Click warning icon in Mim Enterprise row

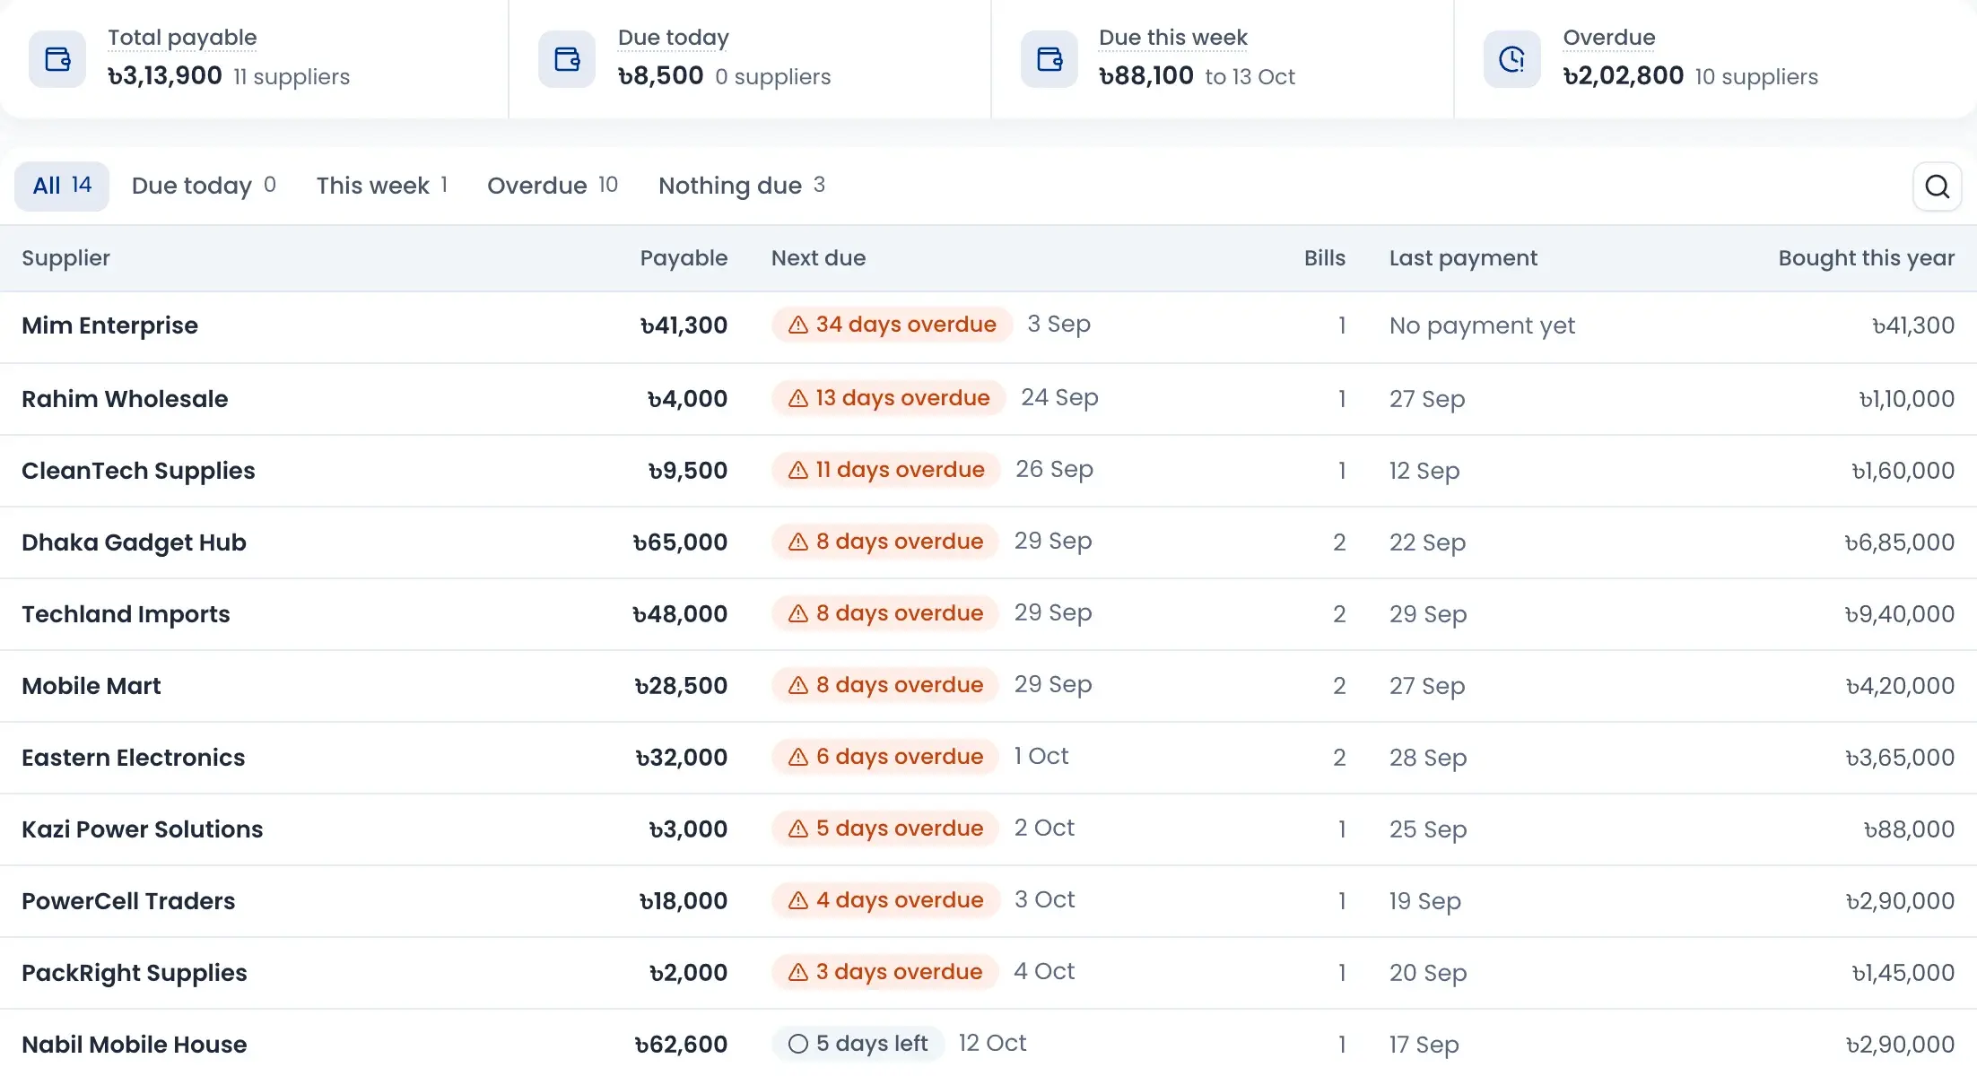pyautogui.click(x=798, y=325)
